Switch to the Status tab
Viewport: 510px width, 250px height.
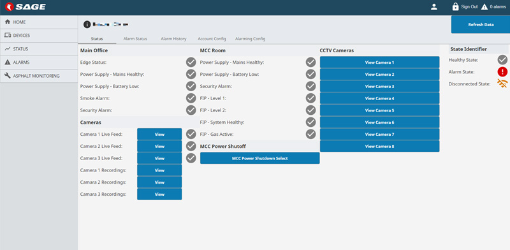(97, 39)
